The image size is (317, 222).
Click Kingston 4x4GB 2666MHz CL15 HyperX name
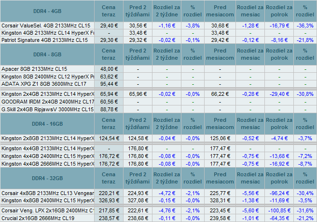coord(48,164)
